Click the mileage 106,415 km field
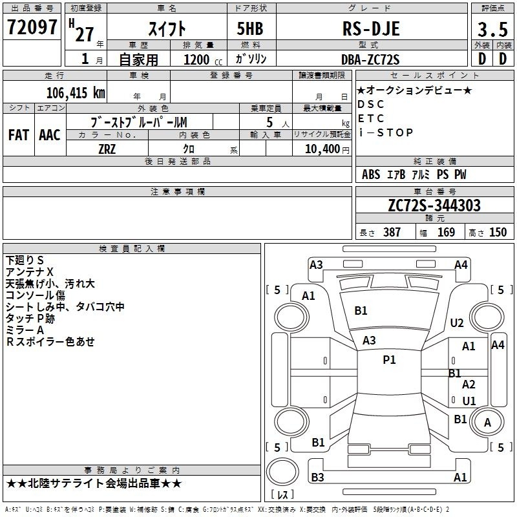This screenshot has height=517, width=517. pyautogui.click(x=55, y=92)
